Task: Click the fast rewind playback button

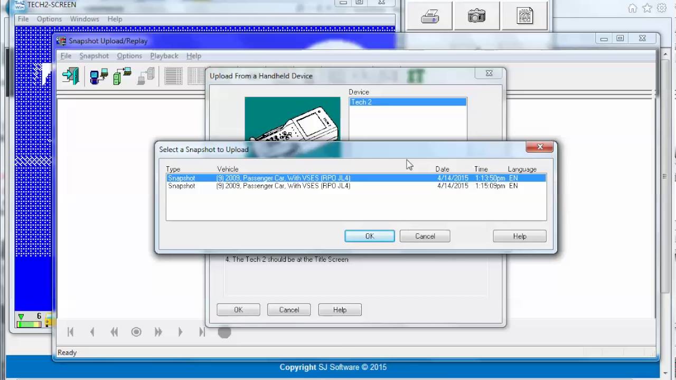Action: coord(114,332)
